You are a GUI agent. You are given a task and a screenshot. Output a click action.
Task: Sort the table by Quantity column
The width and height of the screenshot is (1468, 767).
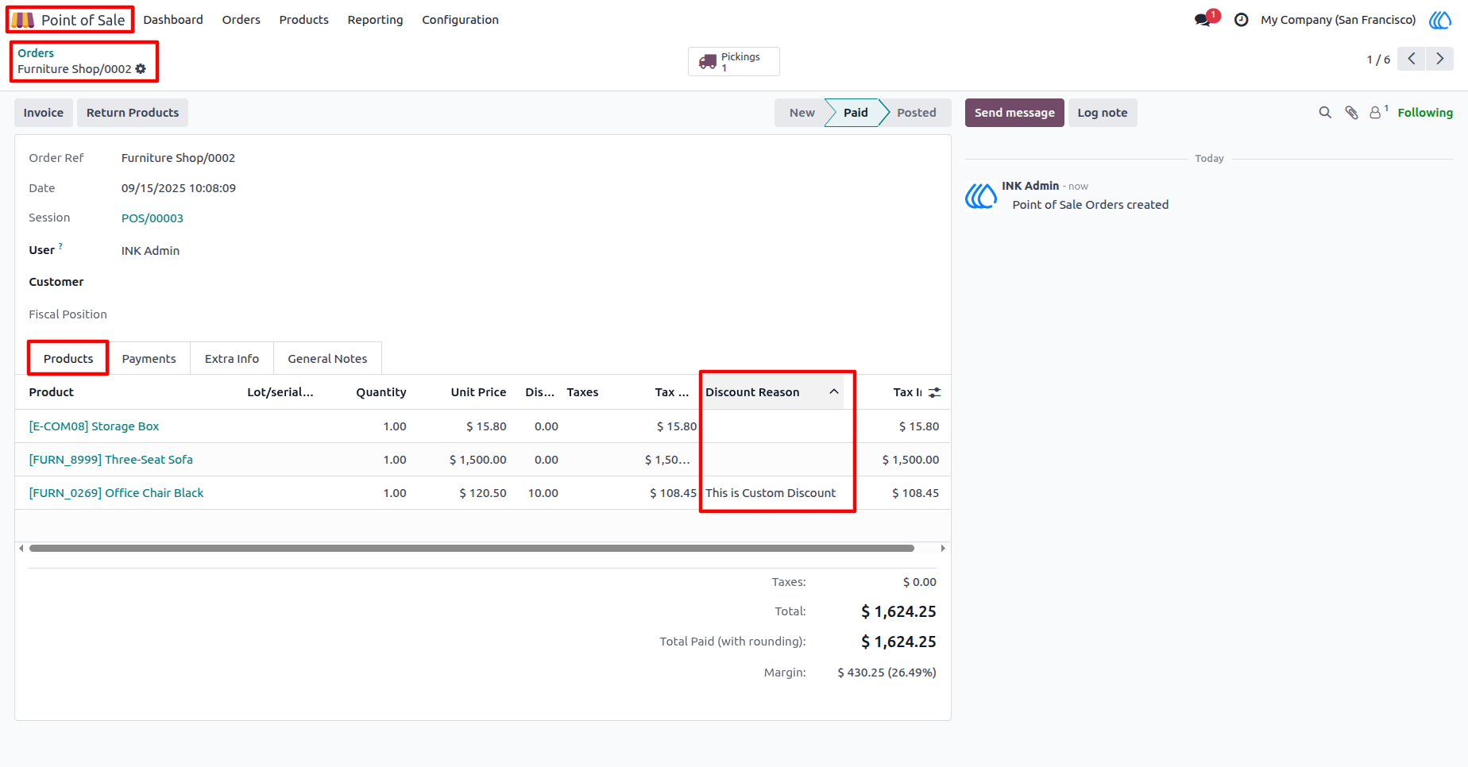(381, 392)
